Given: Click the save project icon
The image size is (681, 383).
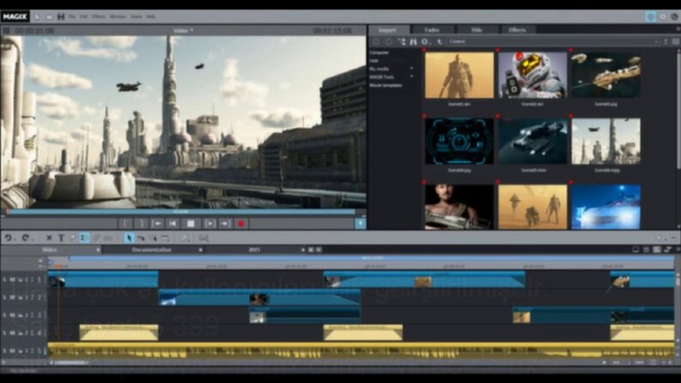Looking at the screenshot, I should [x=61, y=16].
